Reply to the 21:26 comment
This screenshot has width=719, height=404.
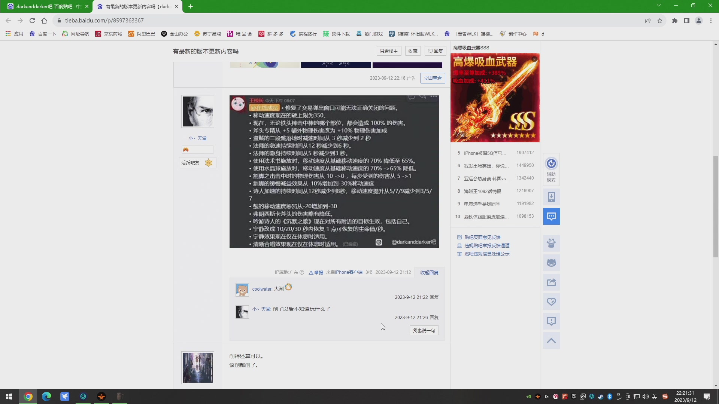coord(434,317)
